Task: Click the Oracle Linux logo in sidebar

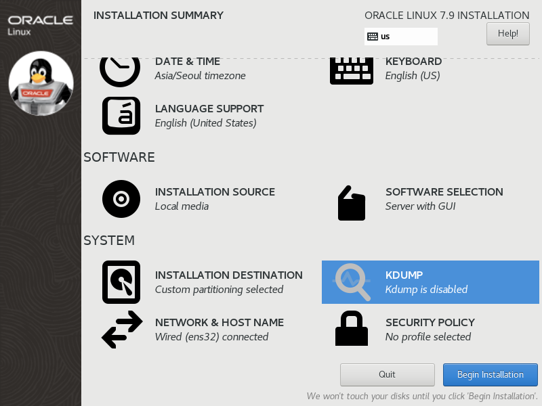Action: tap(40, 25)
